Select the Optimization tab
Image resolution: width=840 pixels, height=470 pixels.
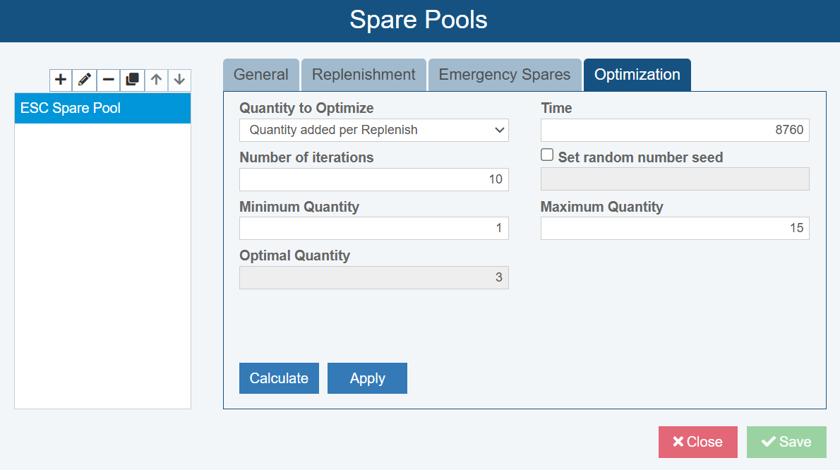coord(637,74)
